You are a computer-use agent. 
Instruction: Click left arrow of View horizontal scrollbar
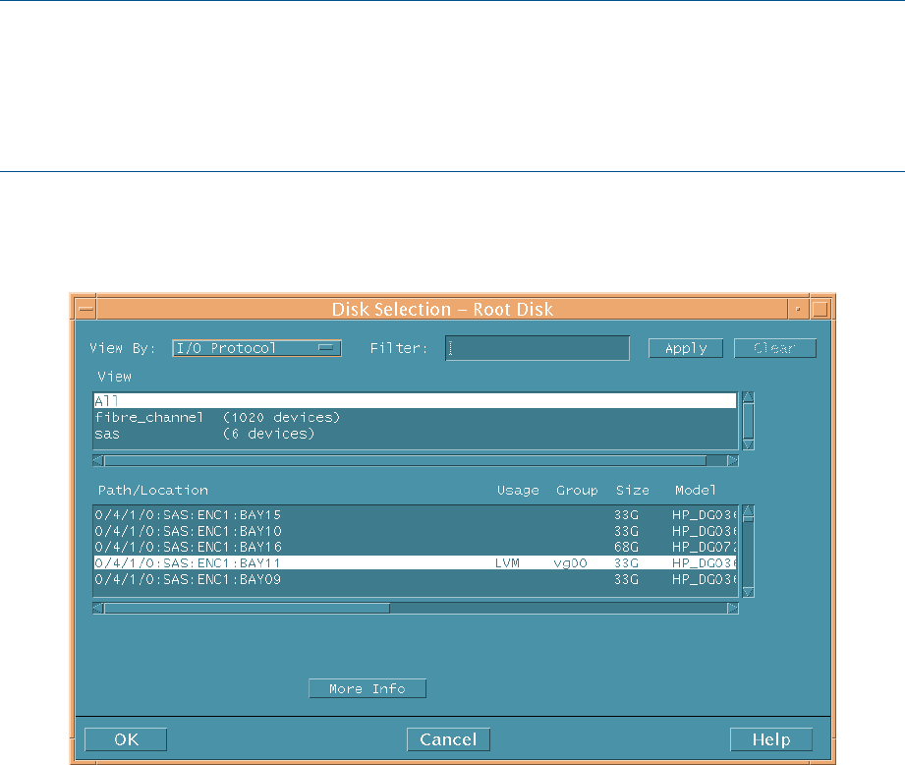click(98, 461)
